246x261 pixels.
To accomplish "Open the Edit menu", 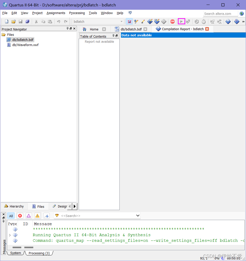I will 14,13.
